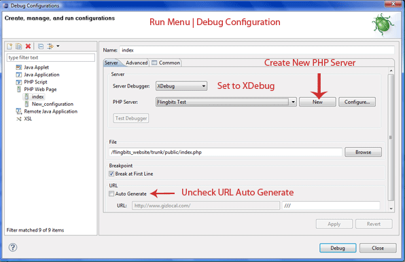Click the URL host field gizlocal.com
405x262 pixels.
(x=206, y=206)
